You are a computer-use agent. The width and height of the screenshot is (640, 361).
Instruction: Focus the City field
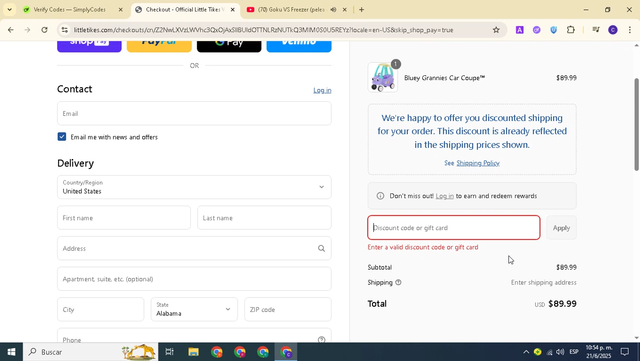(101, 309)
